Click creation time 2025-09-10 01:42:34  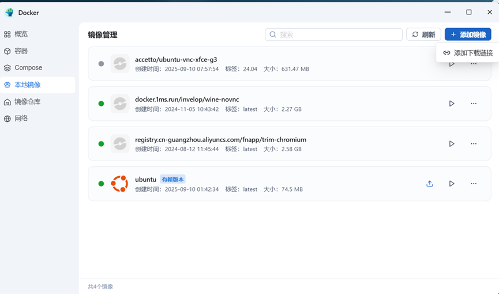click(x=192, y=189)
